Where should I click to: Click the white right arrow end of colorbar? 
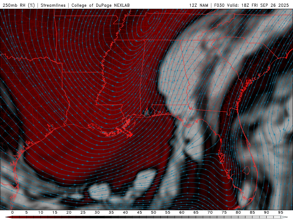click(x=285, y=217)
